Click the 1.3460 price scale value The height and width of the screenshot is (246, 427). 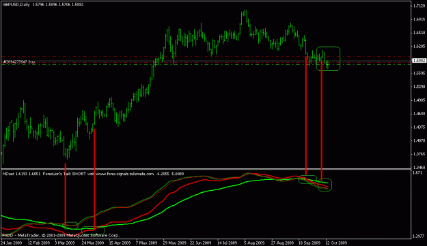(x=419, y=168)
